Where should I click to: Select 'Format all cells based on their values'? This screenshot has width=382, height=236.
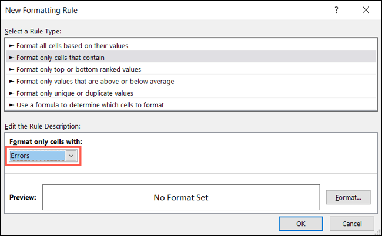[73, 45]
